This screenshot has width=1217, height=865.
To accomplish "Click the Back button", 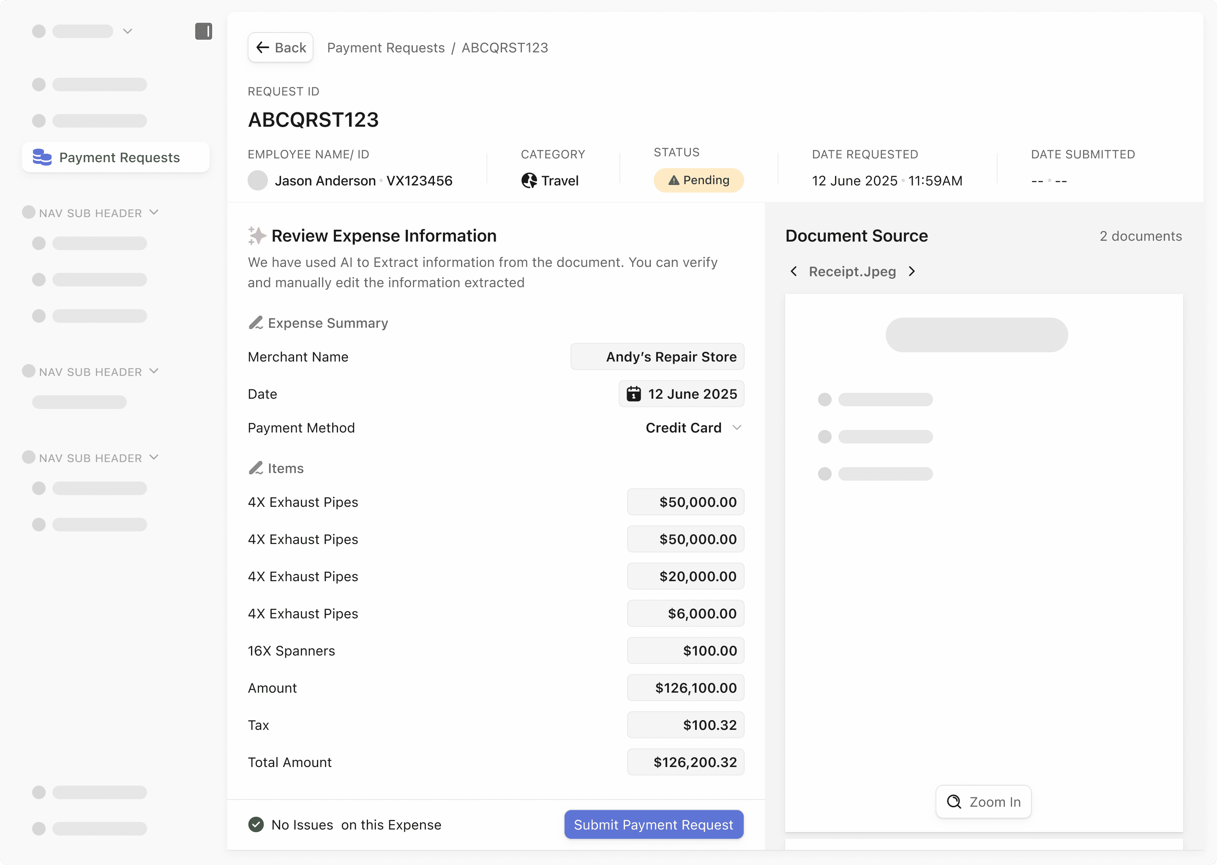I will [x=281, y=48].
